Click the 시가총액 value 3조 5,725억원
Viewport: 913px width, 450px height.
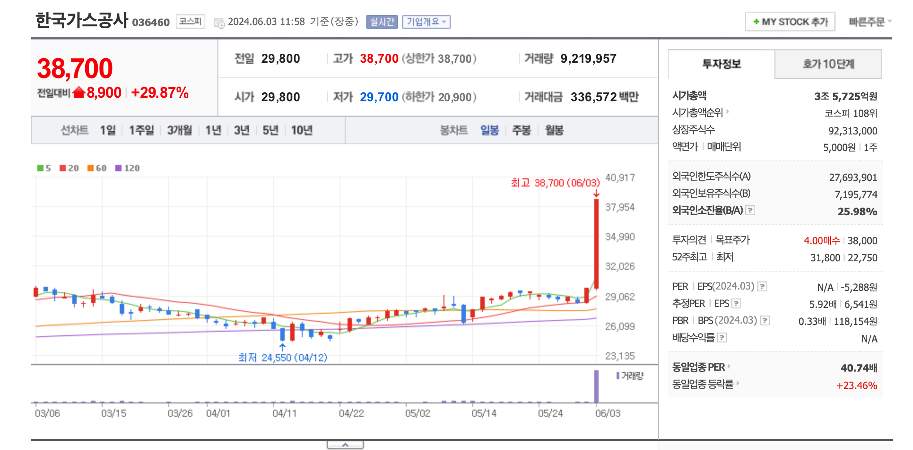(x=846, y=96)
